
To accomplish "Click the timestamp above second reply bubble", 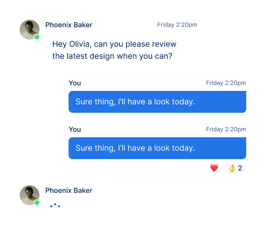I will coord(226,130).
